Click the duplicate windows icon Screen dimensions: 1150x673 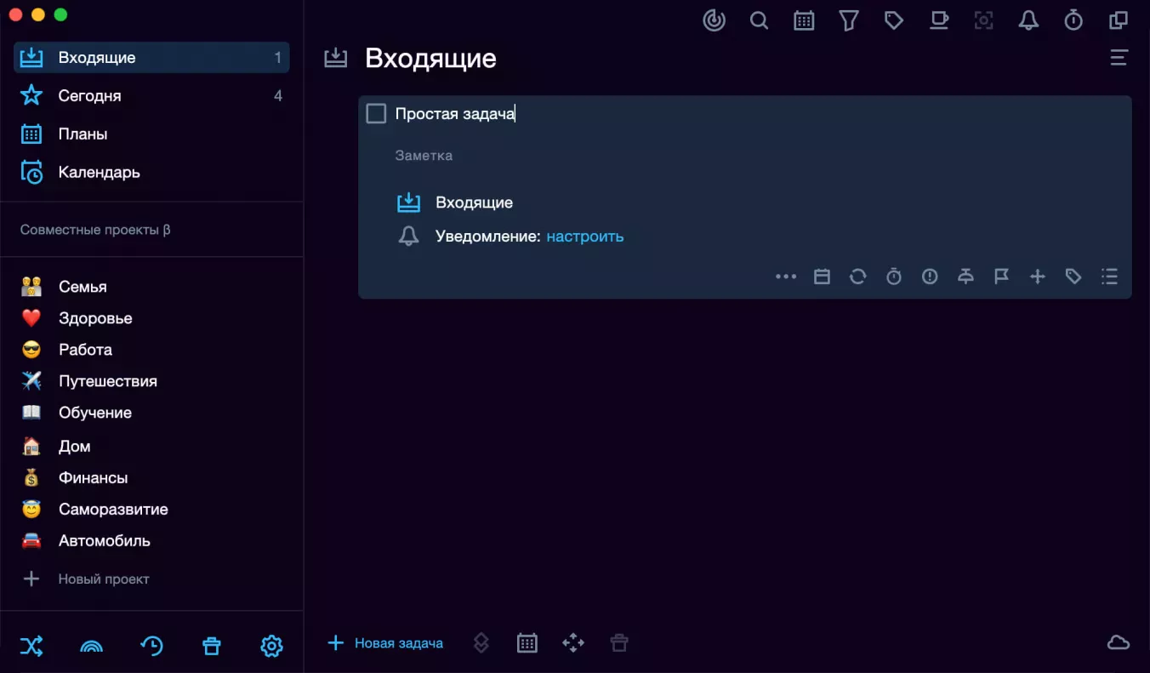1119,20
